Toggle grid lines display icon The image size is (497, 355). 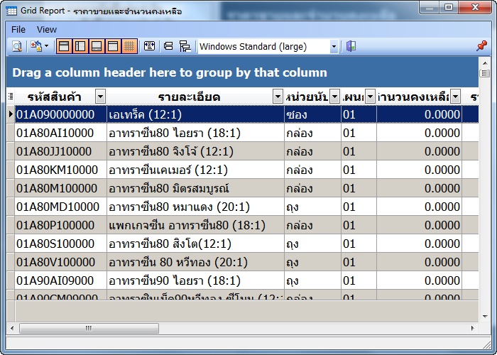coord(129,47)
